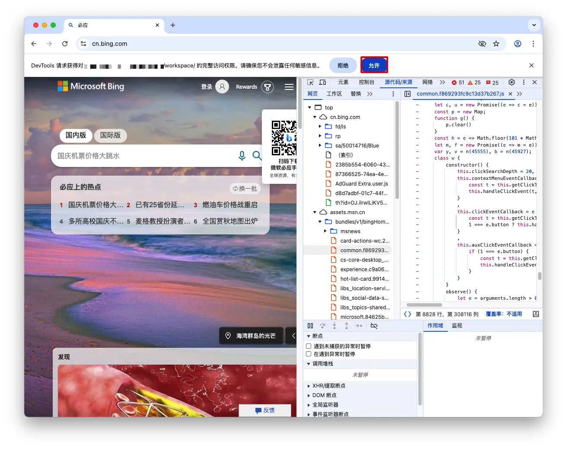
Task: Open the 网络 panel tab
Action: click(427, 82)
